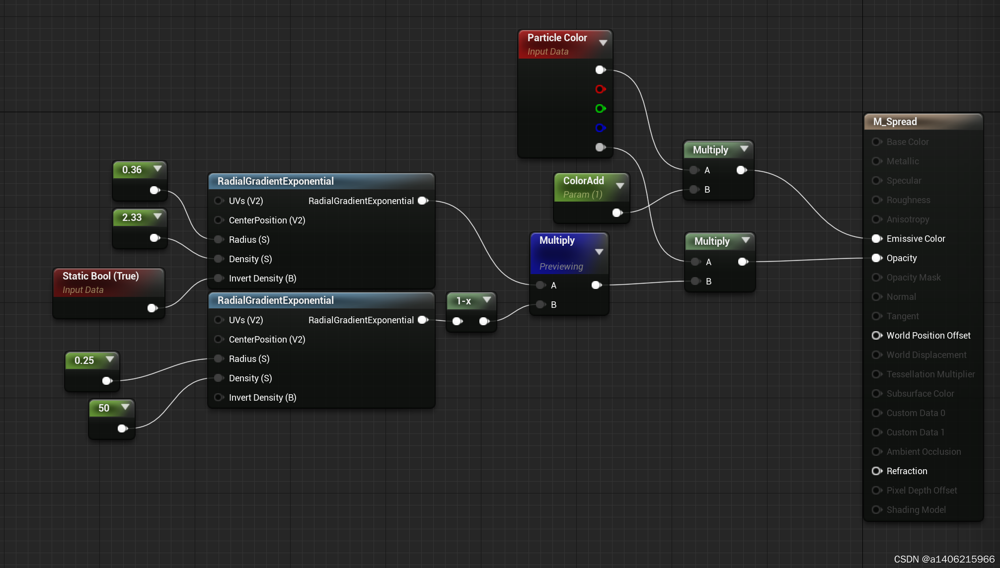Click the red R output pin on Particle Color

600,89
